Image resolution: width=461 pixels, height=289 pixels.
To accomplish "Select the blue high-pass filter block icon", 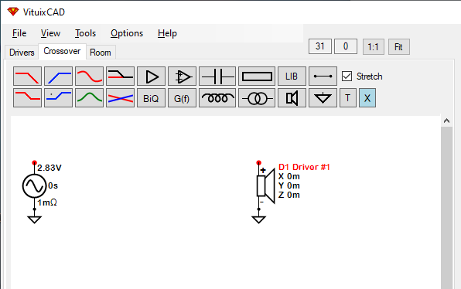I will (58, 76).
